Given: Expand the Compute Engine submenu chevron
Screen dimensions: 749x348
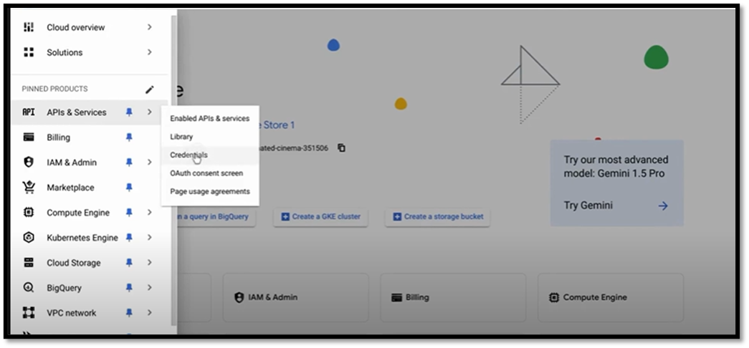Looking at the screenshot, I should 150,213.
